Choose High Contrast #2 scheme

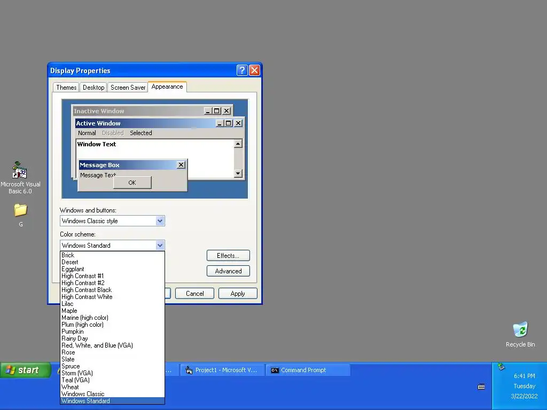(112, 283)
